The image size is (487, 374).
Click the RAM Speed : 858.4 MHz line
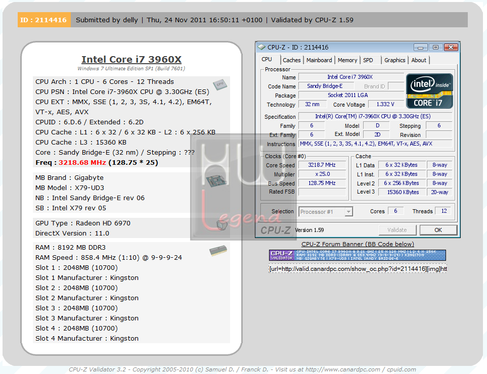(109, 258)
